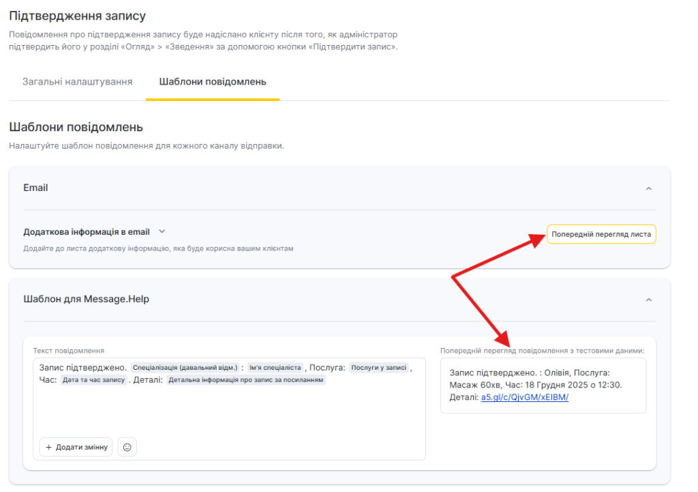The width and height of the screenshot is (698, 492).
Task: Select 'Послуги у записі' variable chip
Action: tap(378, 367)
